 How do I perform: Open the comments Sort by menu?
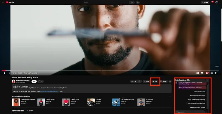point(30,111)
